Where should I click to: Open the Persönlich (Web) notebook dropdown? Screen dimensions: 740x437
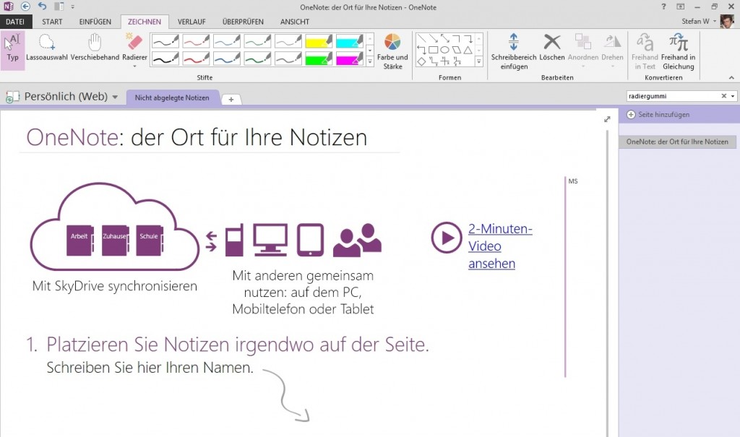pyautogui.click(x=115, y=97)
